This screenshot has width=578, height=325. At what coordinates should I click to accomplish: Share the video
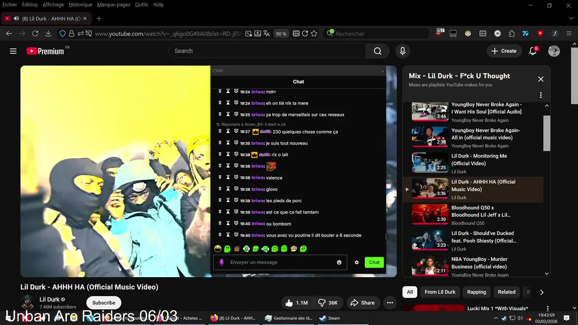tap(363, 303)
